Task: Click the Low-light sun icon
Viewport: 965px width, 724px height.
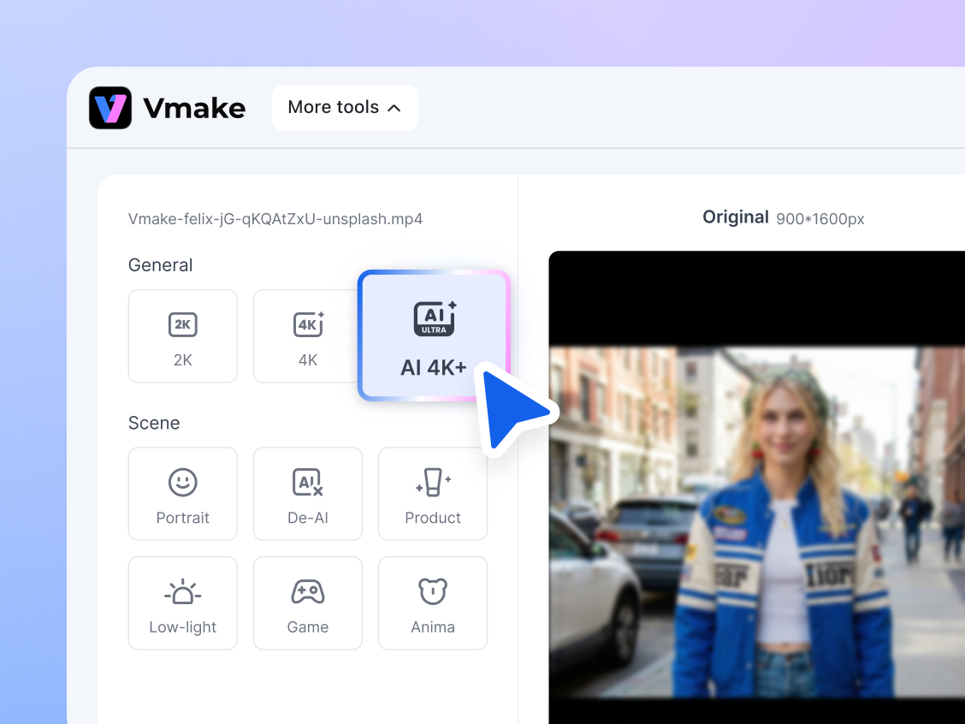Action: (x=182, y=591)
